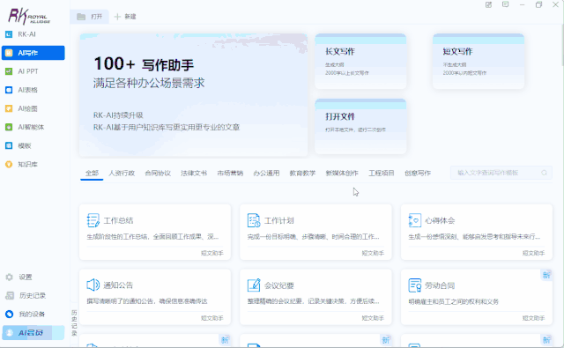
Task: Select the 全部 category tab
Action: pyautogui.click(x=92, y=174)
